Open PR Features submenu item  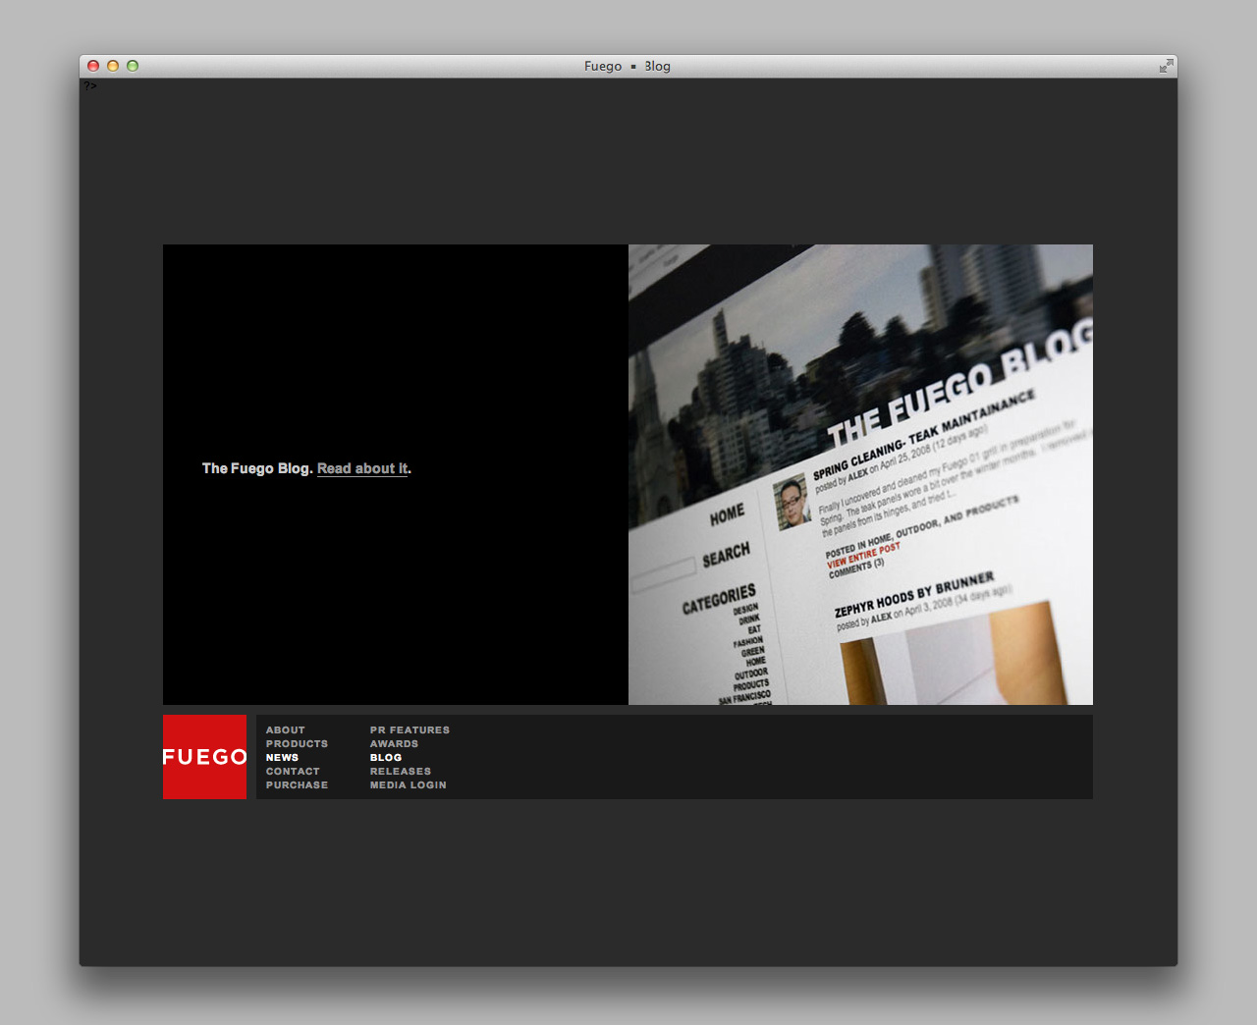coord(410,730)
